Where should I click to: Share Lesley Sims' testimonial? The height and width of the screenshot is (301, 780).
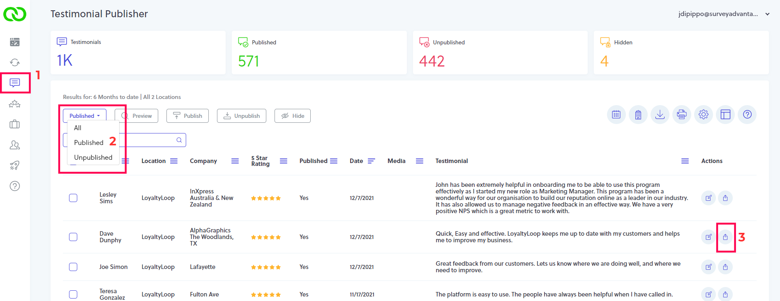pyautogui.click(x=725, y=198)
